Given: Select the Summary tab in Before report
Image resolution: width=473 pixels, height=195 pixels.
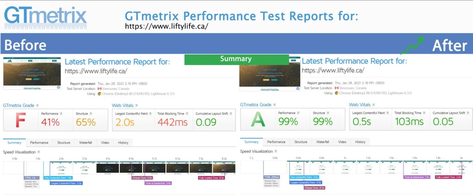Looking at the screenshot, I should [14, 142].
